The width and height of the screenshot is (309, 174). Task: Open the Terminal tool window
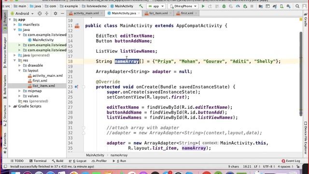[38, 161]
